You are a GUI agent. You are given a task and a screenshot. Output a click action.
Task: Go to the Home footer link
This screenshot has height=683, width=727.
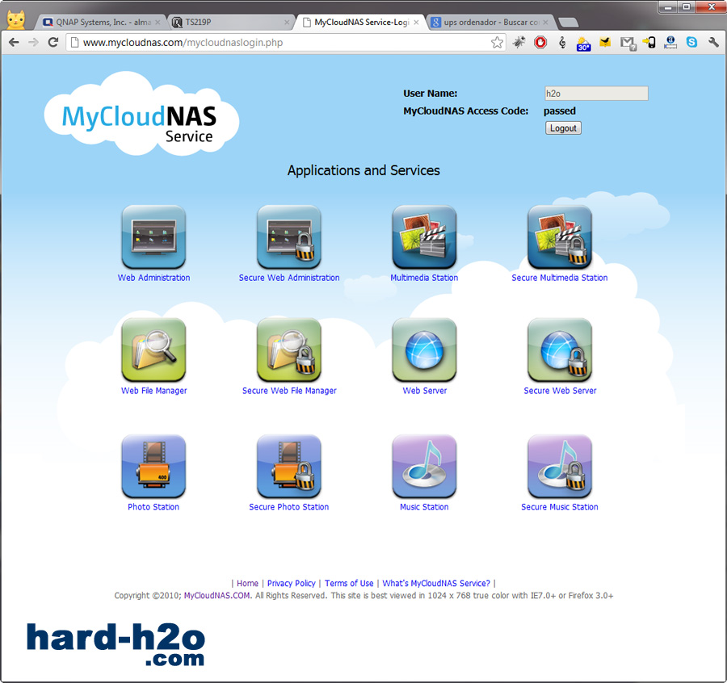(x=248, y=584)
